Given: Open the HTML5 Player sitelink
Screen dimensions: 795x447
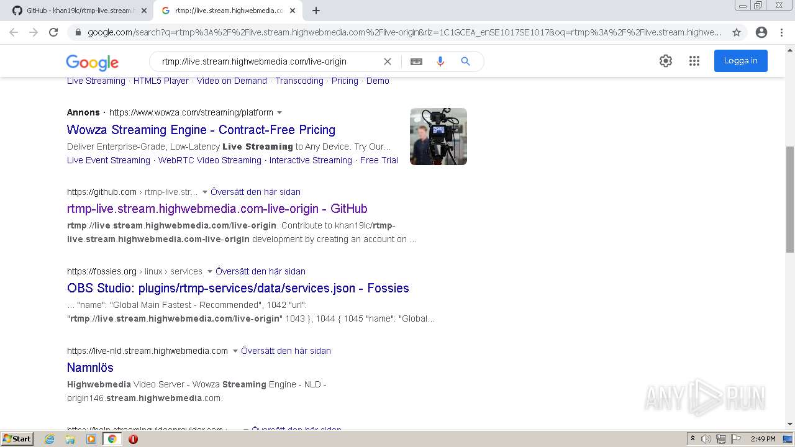Looking at the screenshot, I should (161, 81).
